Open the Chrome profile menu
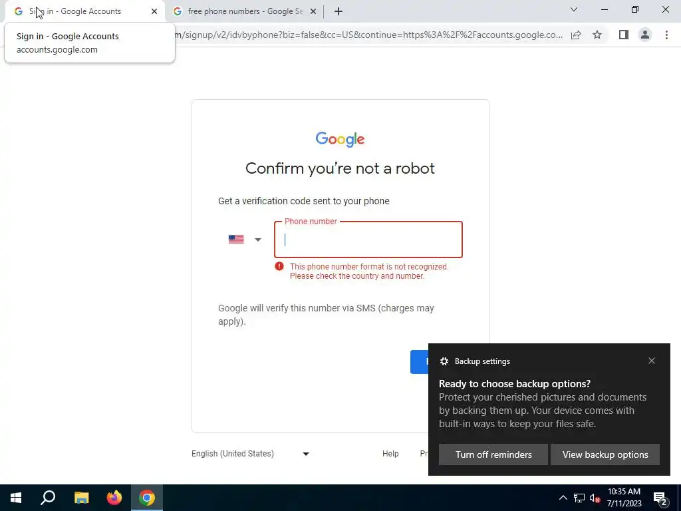Viewport: 681px width, 511px height. tap(645, 35)
